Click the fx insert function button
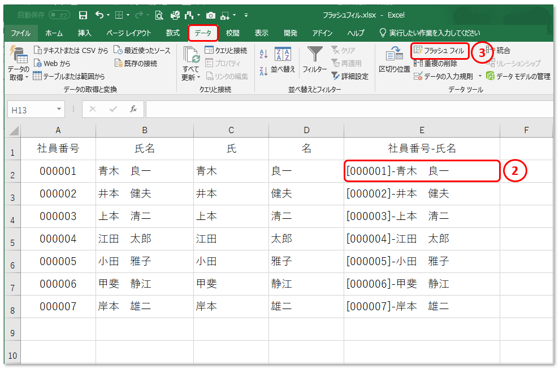 click(133, 109)
